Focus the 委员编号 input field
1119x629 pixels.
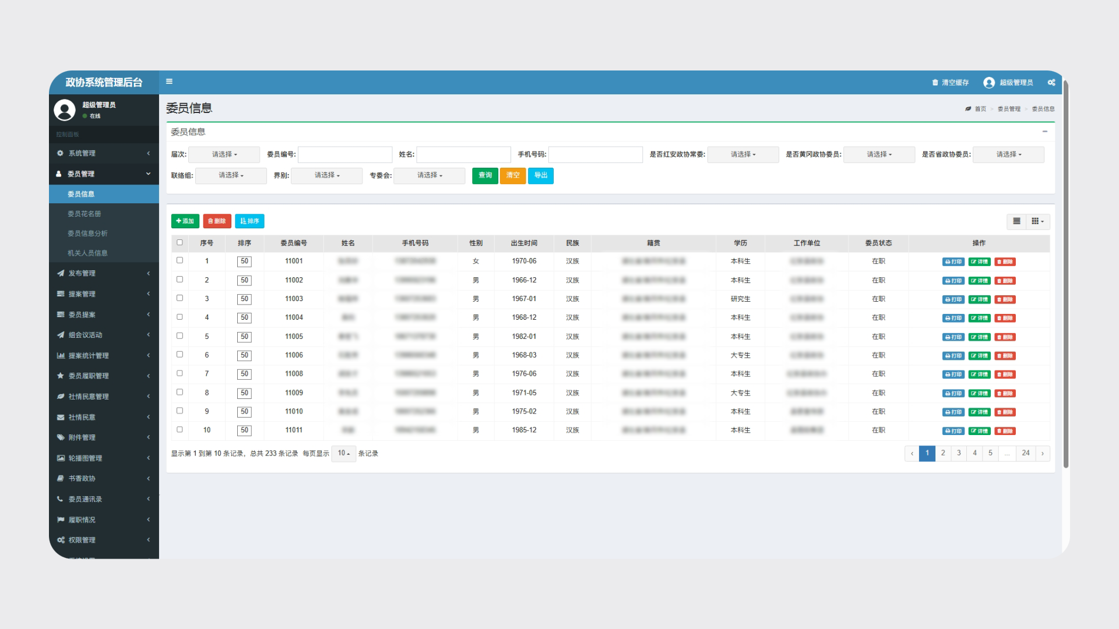(345, 154)
